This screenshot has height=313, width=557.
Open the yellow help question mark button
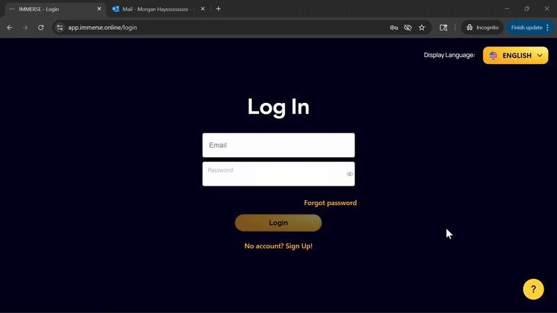(x=533, y=289)
